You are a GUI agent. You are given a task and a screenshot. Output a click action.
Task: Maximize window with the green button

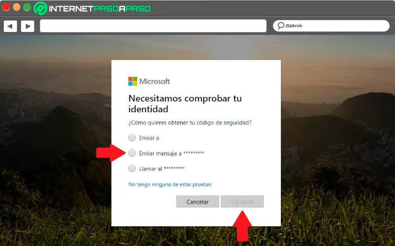[27, 7]
